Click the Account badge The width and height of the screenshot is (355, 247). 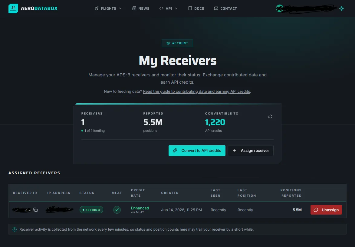click(x=177, y=43)
